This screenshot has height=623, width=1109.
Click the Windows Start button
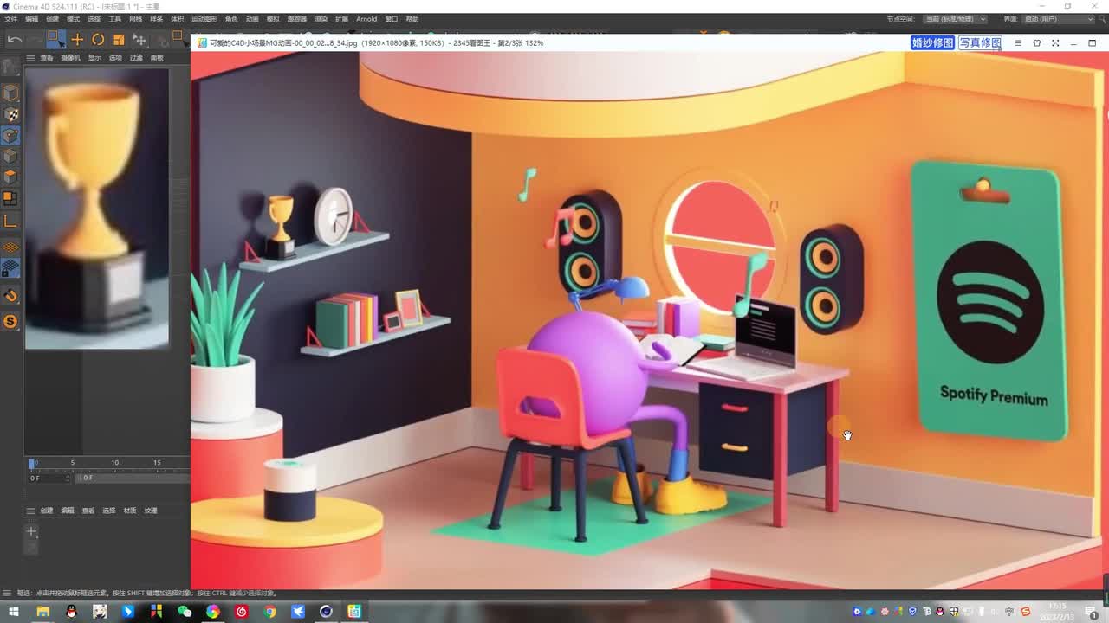point(14,612)
